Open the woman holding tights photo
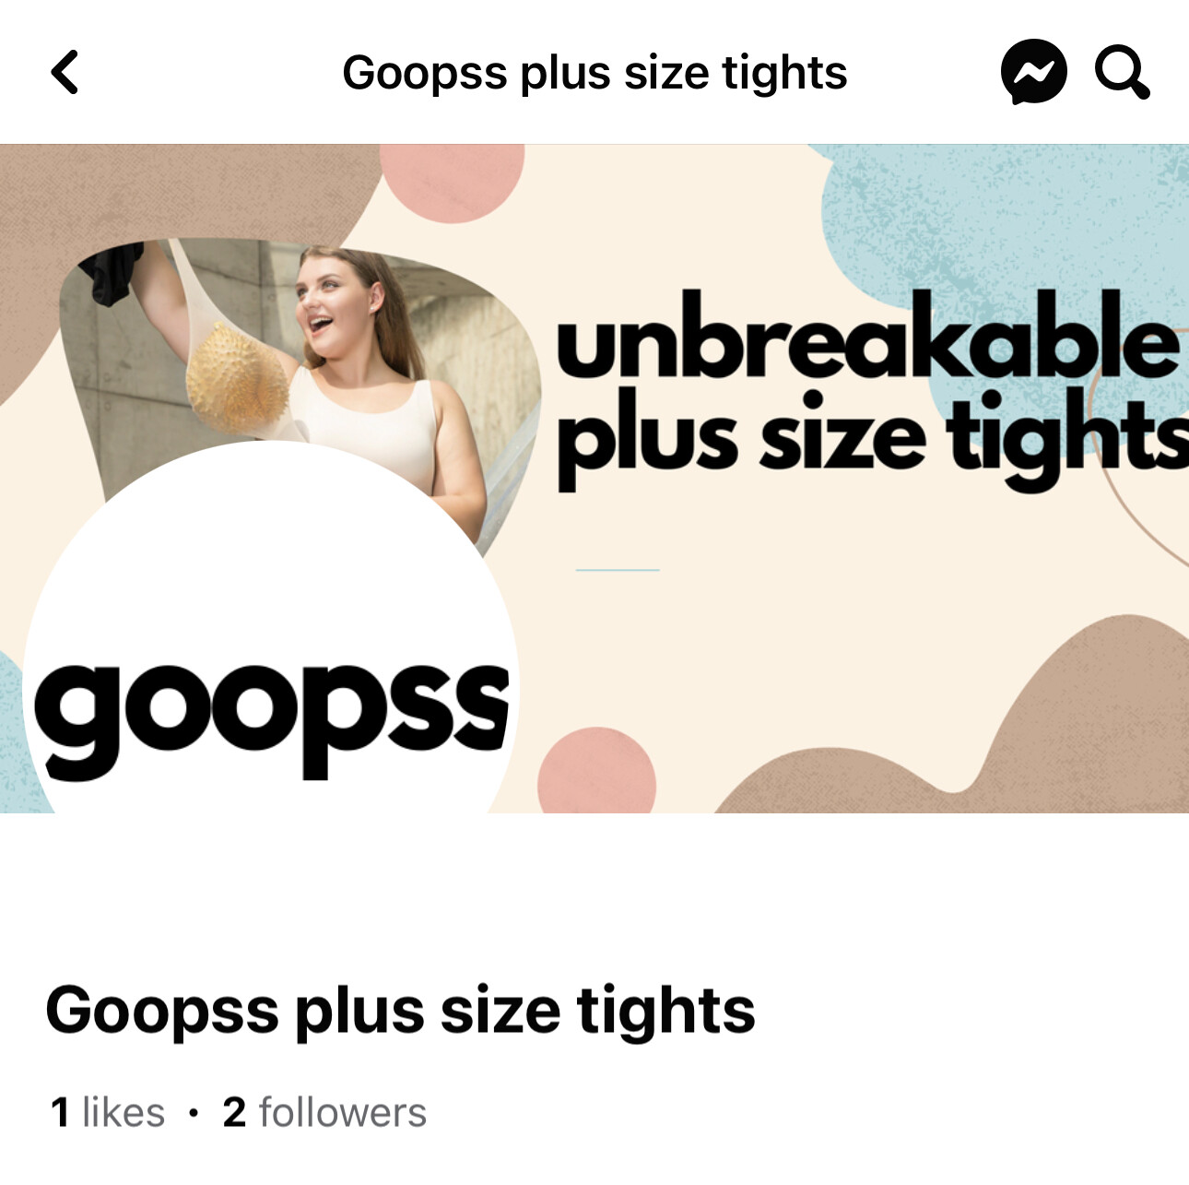 coord(304,369)
